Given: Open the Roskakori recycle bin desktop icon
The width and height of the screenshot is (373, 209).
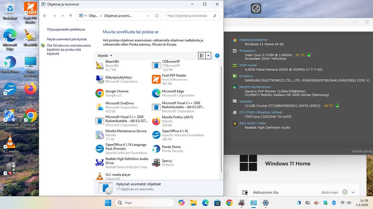Looking at the screenshot, I should [10, 11].
